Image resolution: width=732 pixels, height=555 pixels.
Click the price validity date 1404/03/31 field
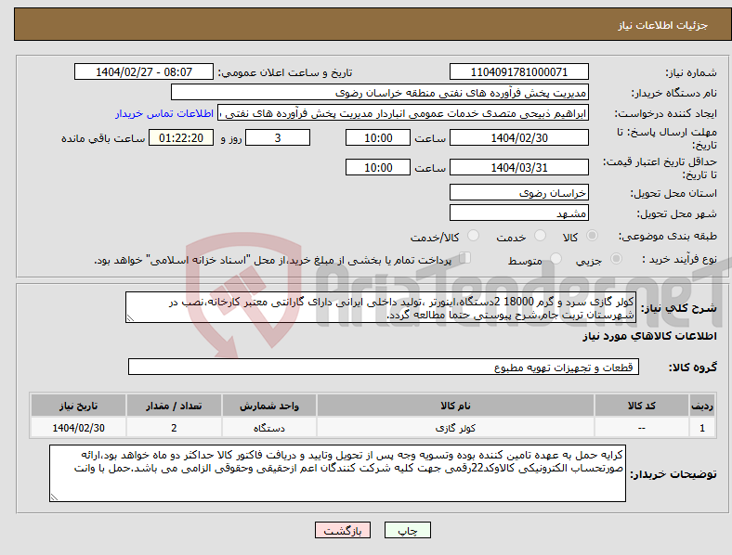point(518,167)
